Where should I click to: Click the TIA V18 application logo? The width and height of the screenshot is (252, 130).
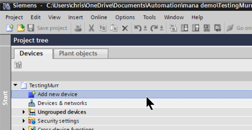pos(7,6)
